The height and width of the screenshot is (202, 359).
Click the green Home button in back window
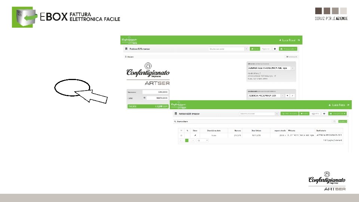(x=255, y=49)
